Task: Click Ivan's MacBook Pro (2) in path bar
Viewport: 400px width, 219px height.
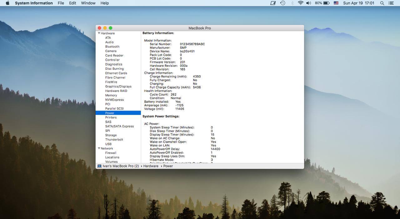Action: coord(121,166)
